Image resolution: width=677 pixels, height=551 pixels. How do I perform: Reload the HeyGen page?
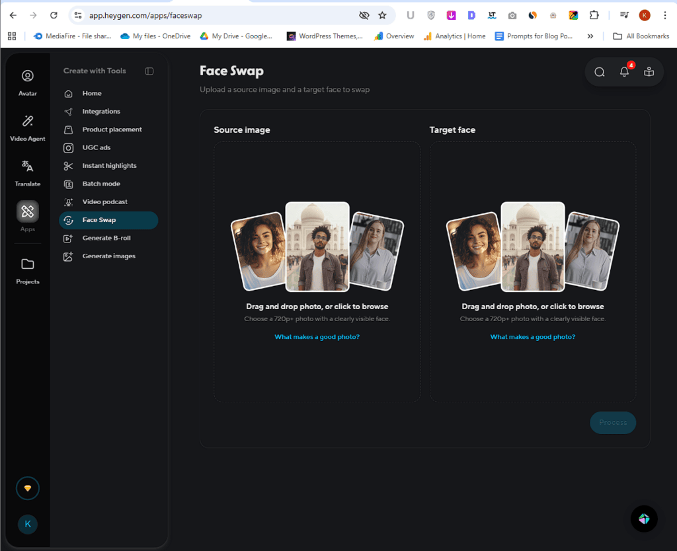[x=54, y=16]
